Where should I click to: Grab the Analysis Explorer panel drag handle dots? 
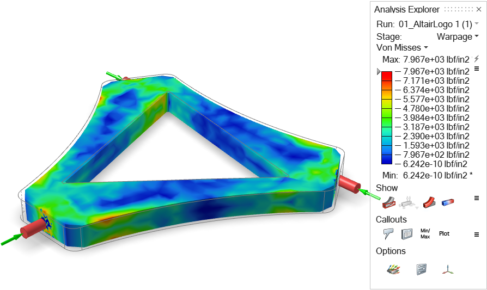[x=459, y=9]
